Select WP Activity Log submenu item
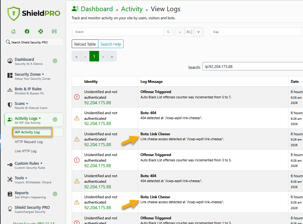303x224 pixels. point(27,132)
